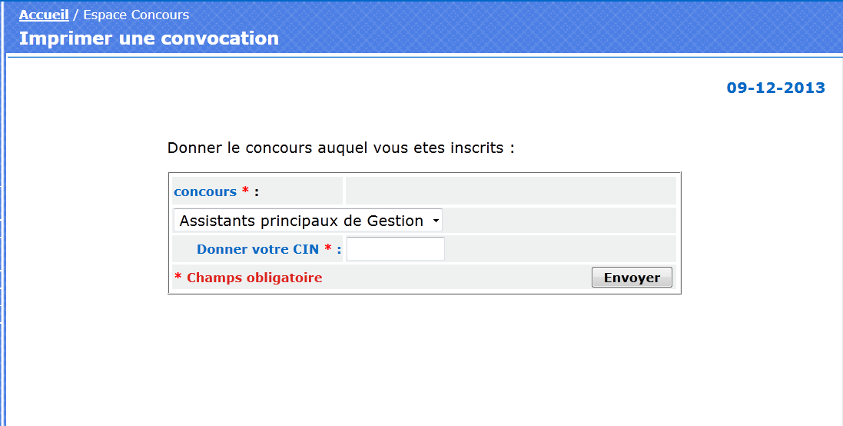Click the colon after the concours asterisk
843x426 pixels.
[x=257, y=192]
